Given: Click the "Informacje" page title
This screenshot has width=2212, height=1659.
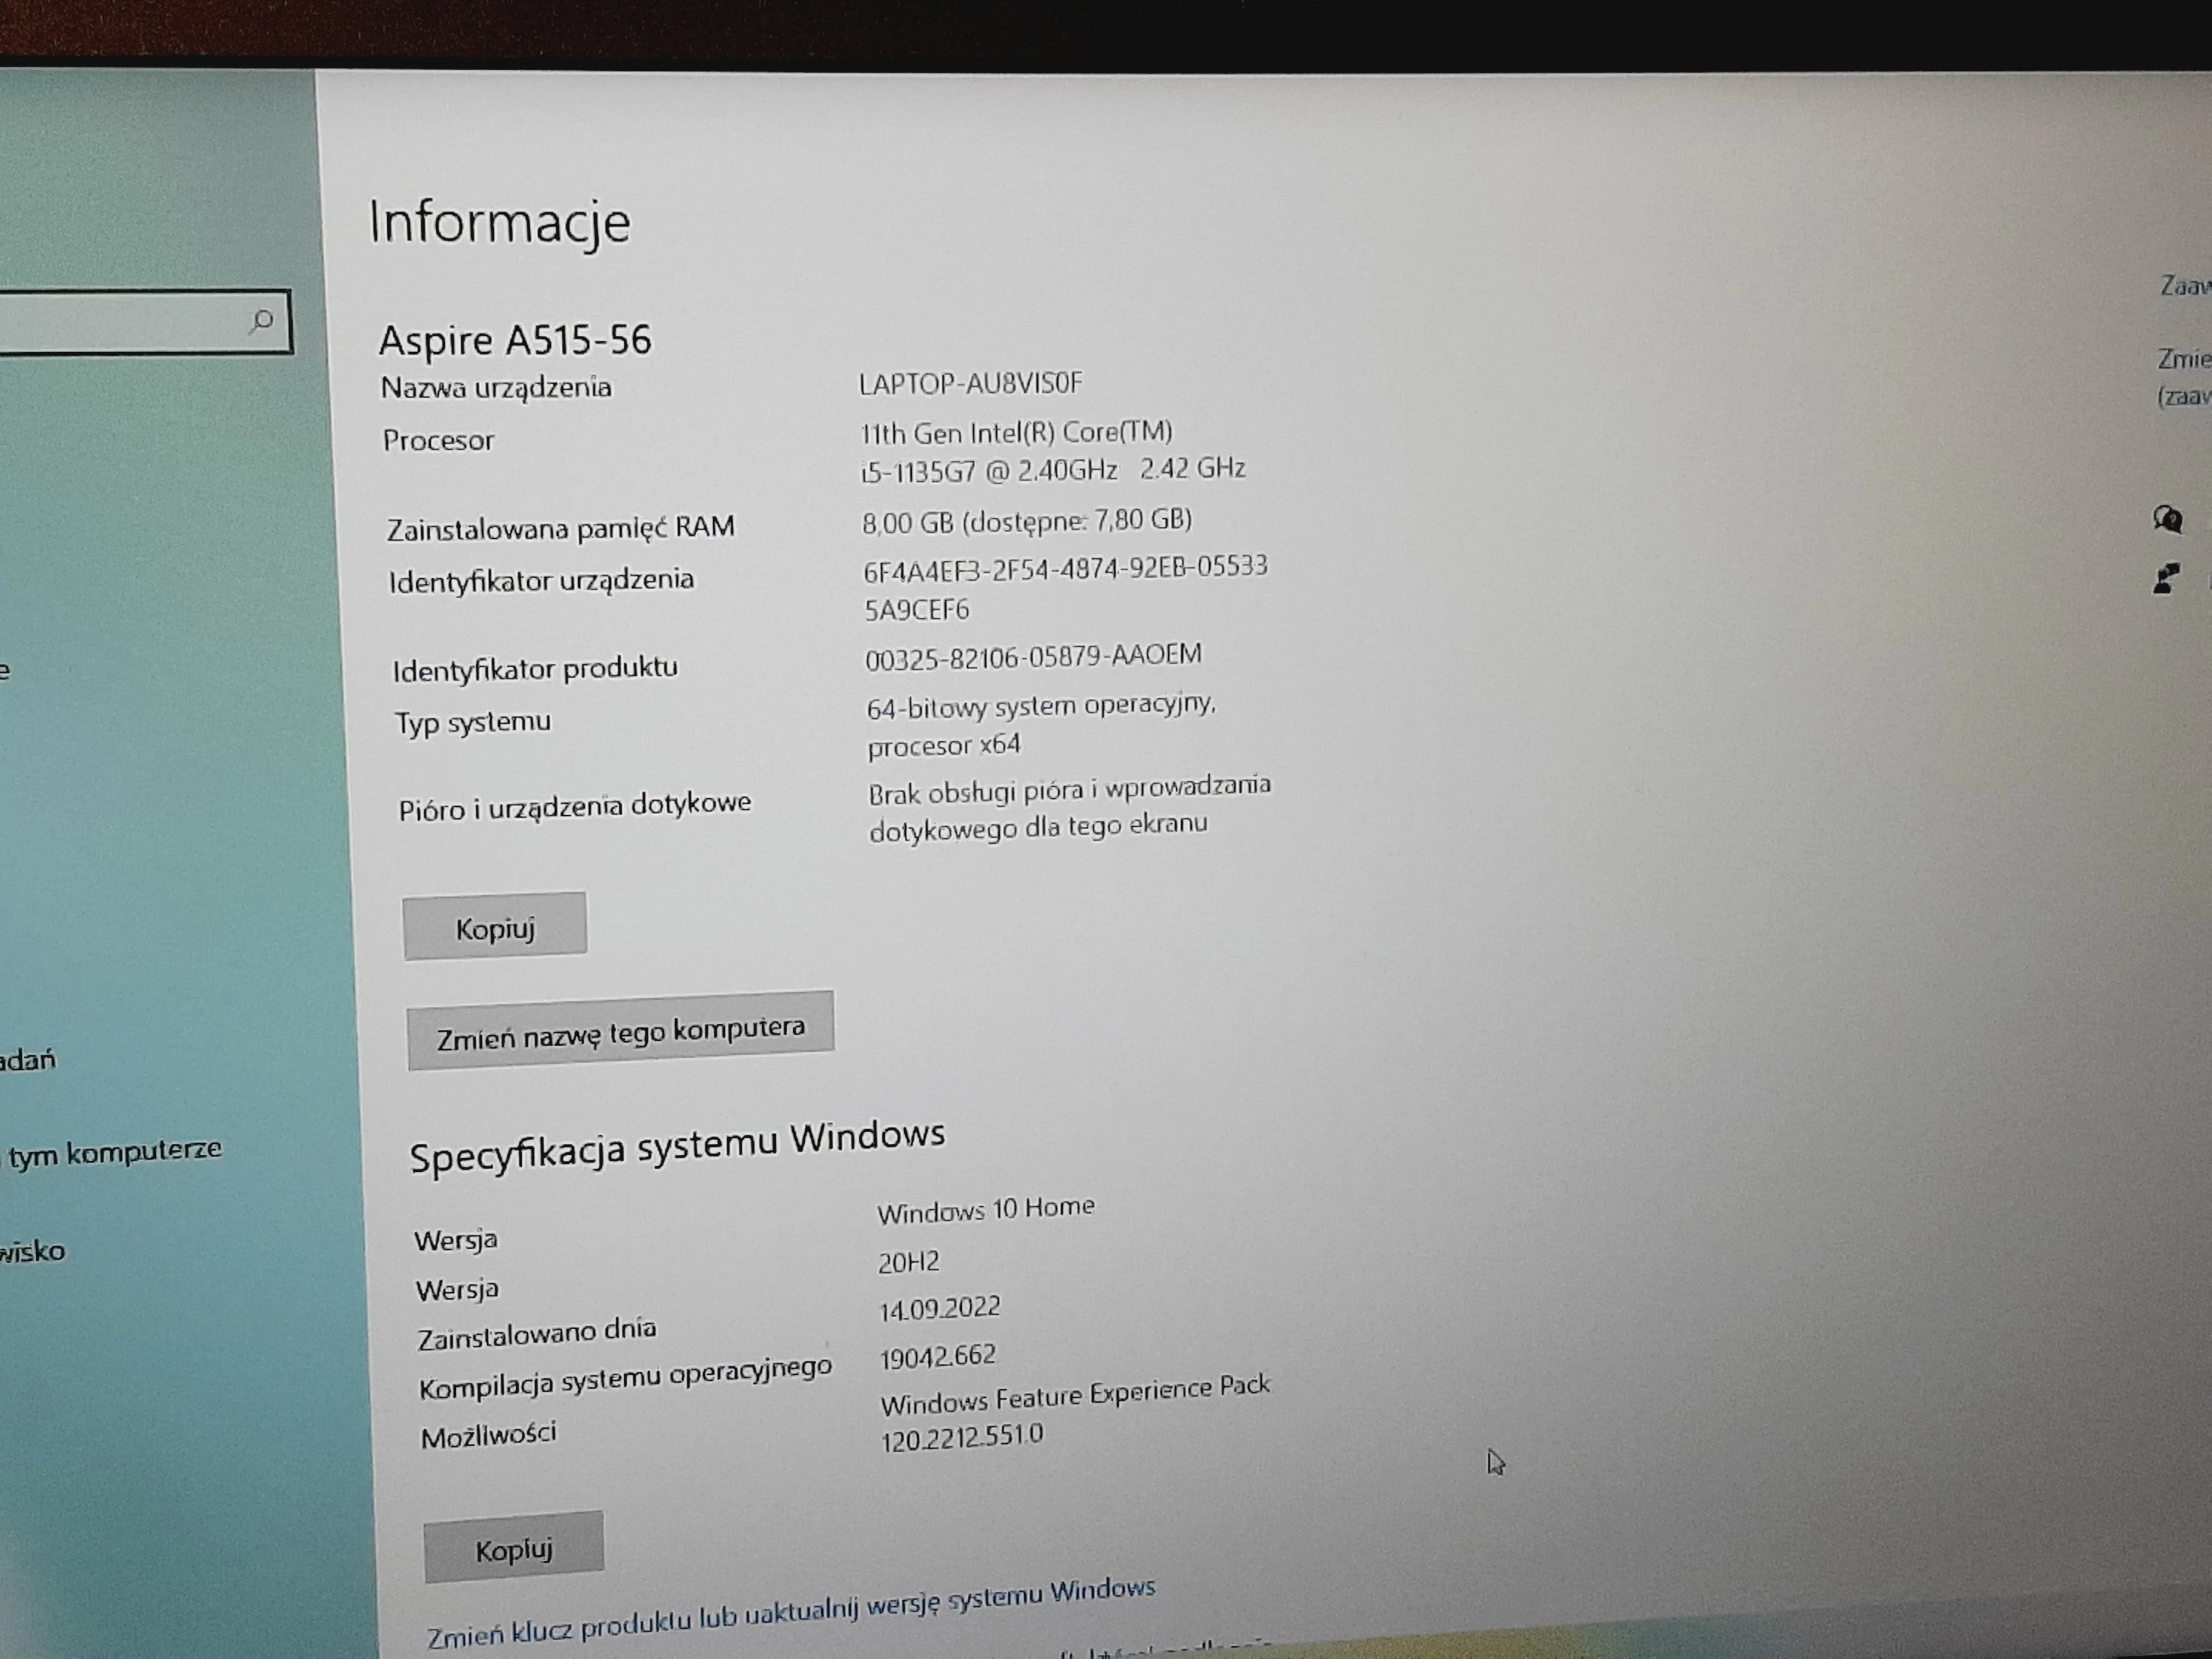Looking at the screenshot, I should tap(498, 222).
